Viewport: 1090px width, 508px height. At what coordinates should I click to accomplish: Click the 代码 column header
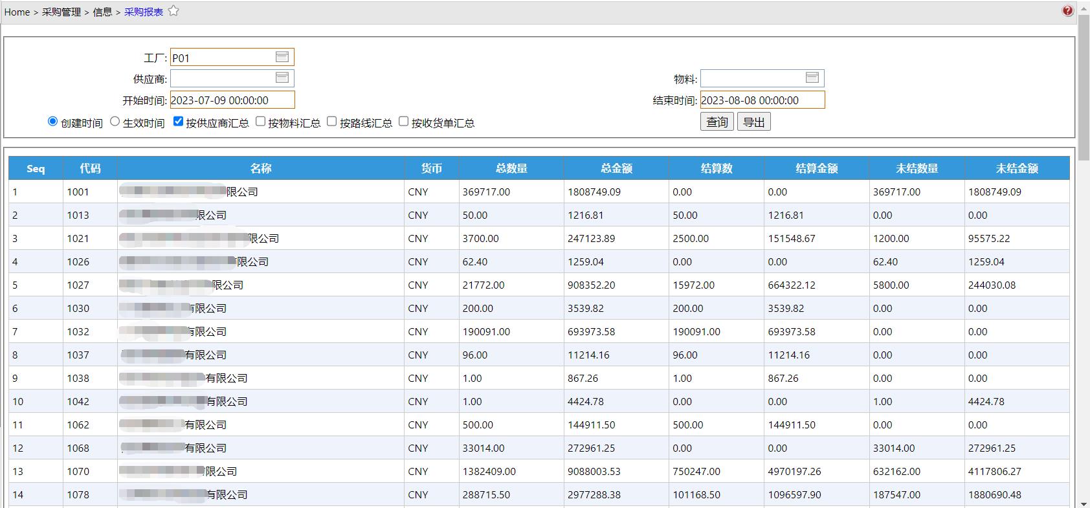90,168
